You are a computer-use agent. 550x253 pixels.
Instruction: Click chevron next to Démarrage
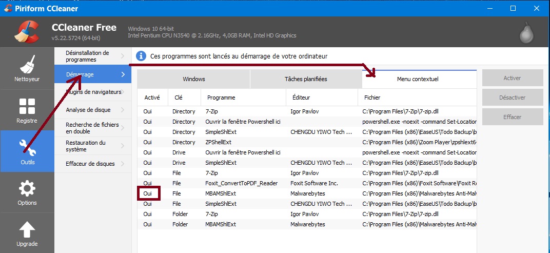pos(123,74)
